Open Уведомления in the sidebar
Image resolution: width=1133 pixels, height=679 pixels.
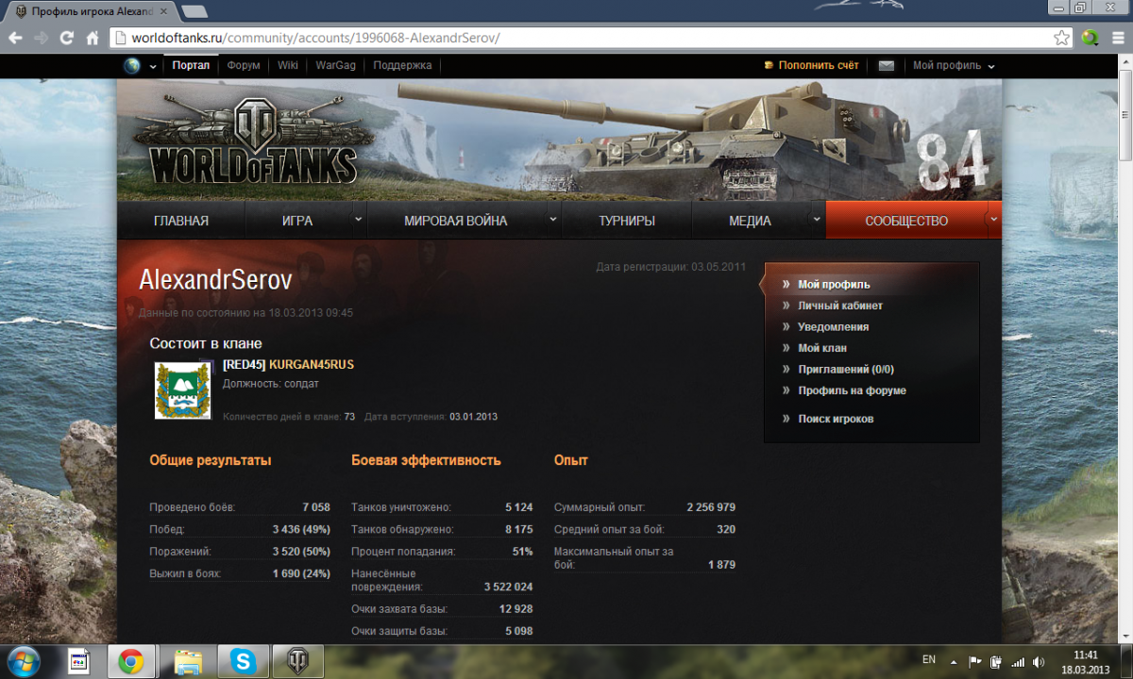tap(833, 326)
